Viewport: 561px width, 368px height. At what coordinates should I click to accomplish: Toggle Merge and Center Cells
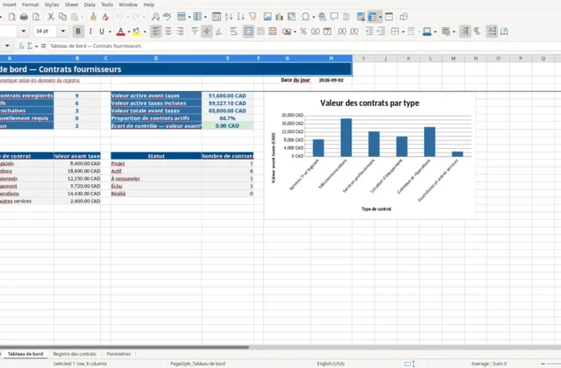(x=248, y=32)
